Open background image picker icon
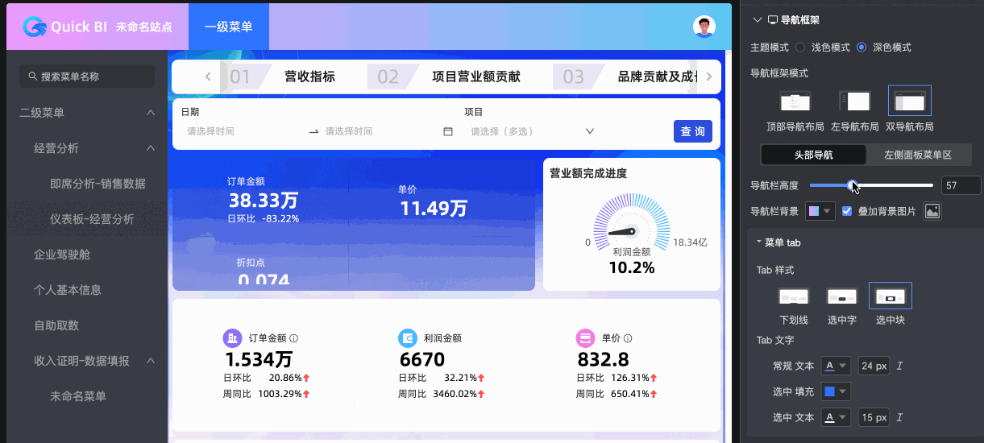This screenshot has width=984, height=443. (x=932, y=211)
